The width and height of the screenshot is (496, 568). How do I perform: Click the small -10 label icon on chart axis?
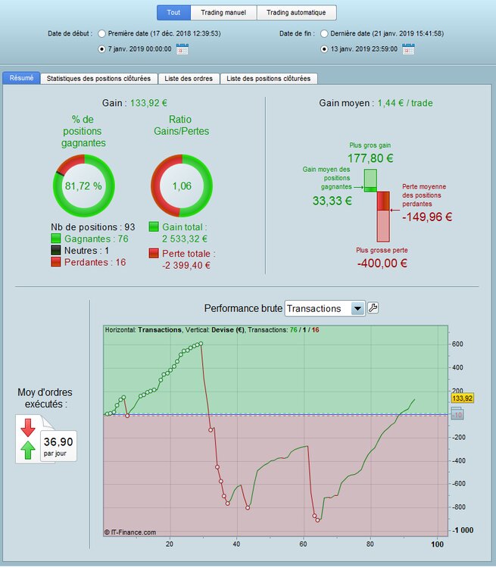457,414
